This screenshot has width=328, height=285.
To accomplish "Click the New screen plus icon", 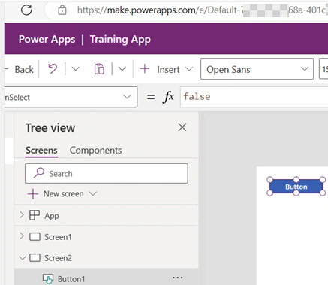I will pyautogui.click(x=33, y=194).
